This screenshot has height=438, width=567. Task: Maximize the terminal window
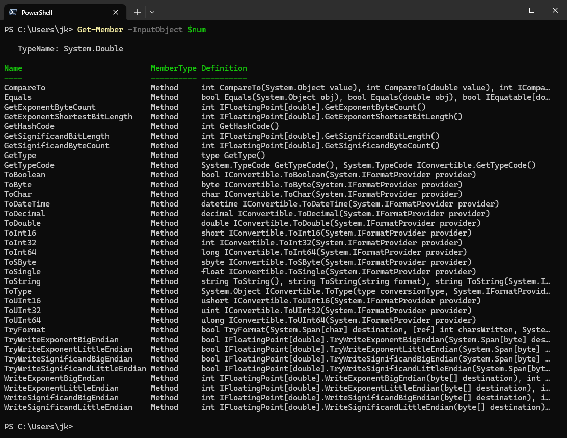tap(531, 10)
